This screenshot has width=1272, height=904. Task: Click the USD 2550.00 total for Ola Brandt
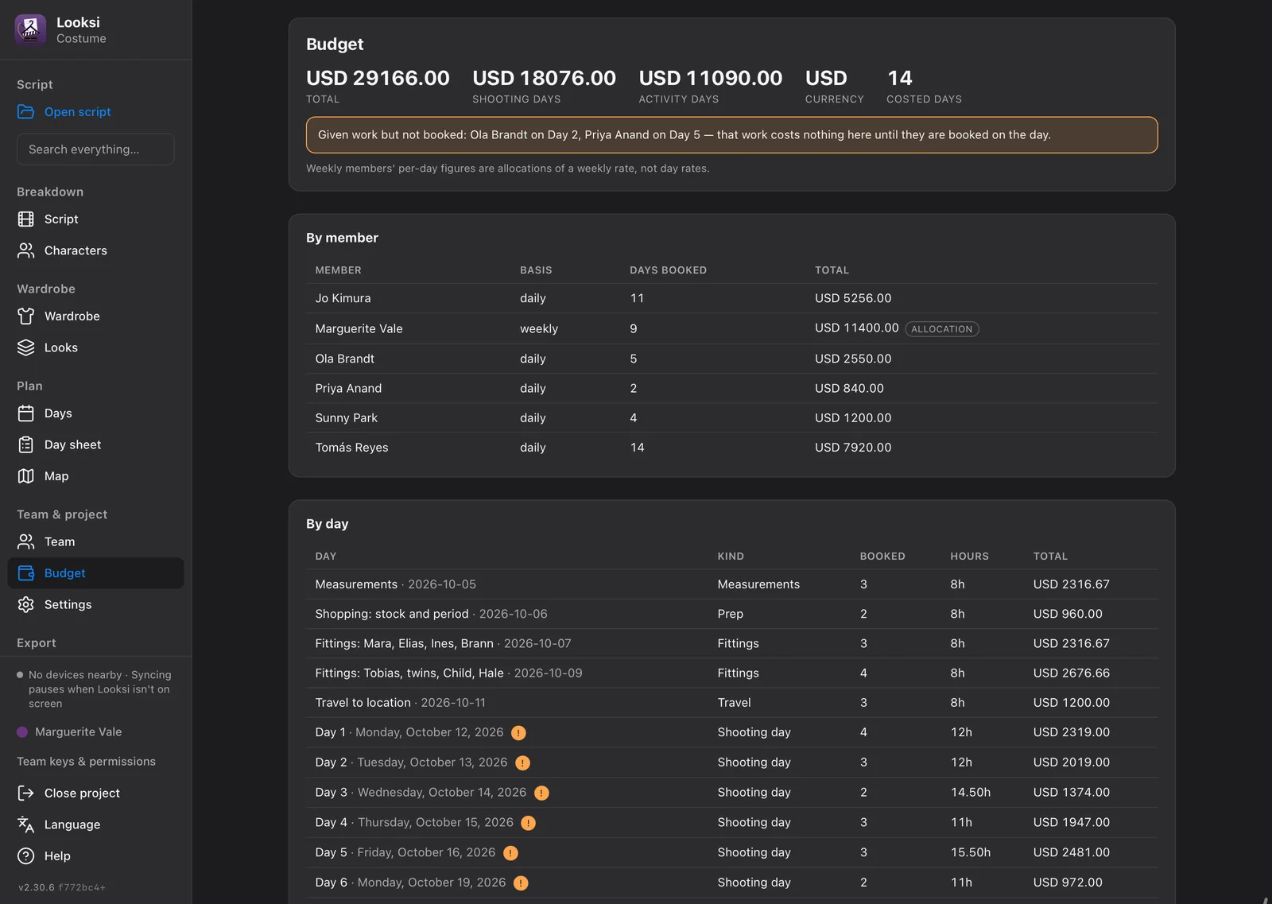point(853,359)
